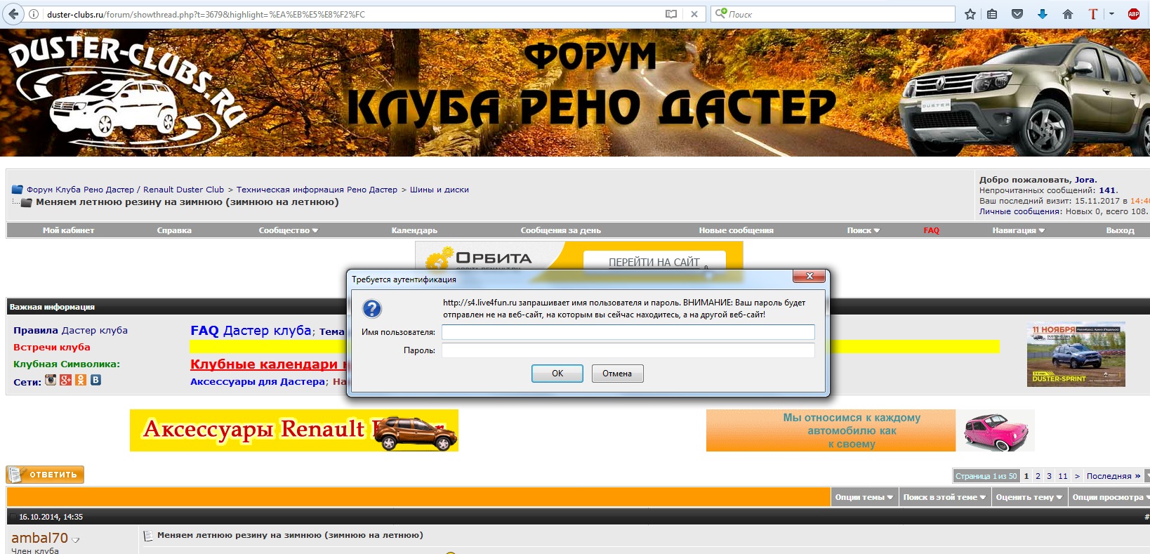
Task: Expand the Сообщество dropdown menu
Action: (x=288, y=230)
